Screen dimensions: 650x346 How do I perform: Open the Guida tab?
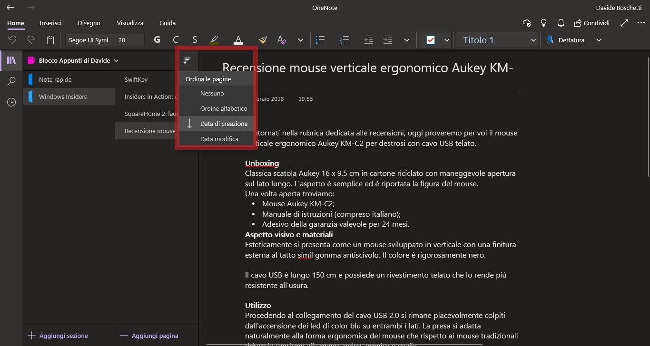(167, 23)
